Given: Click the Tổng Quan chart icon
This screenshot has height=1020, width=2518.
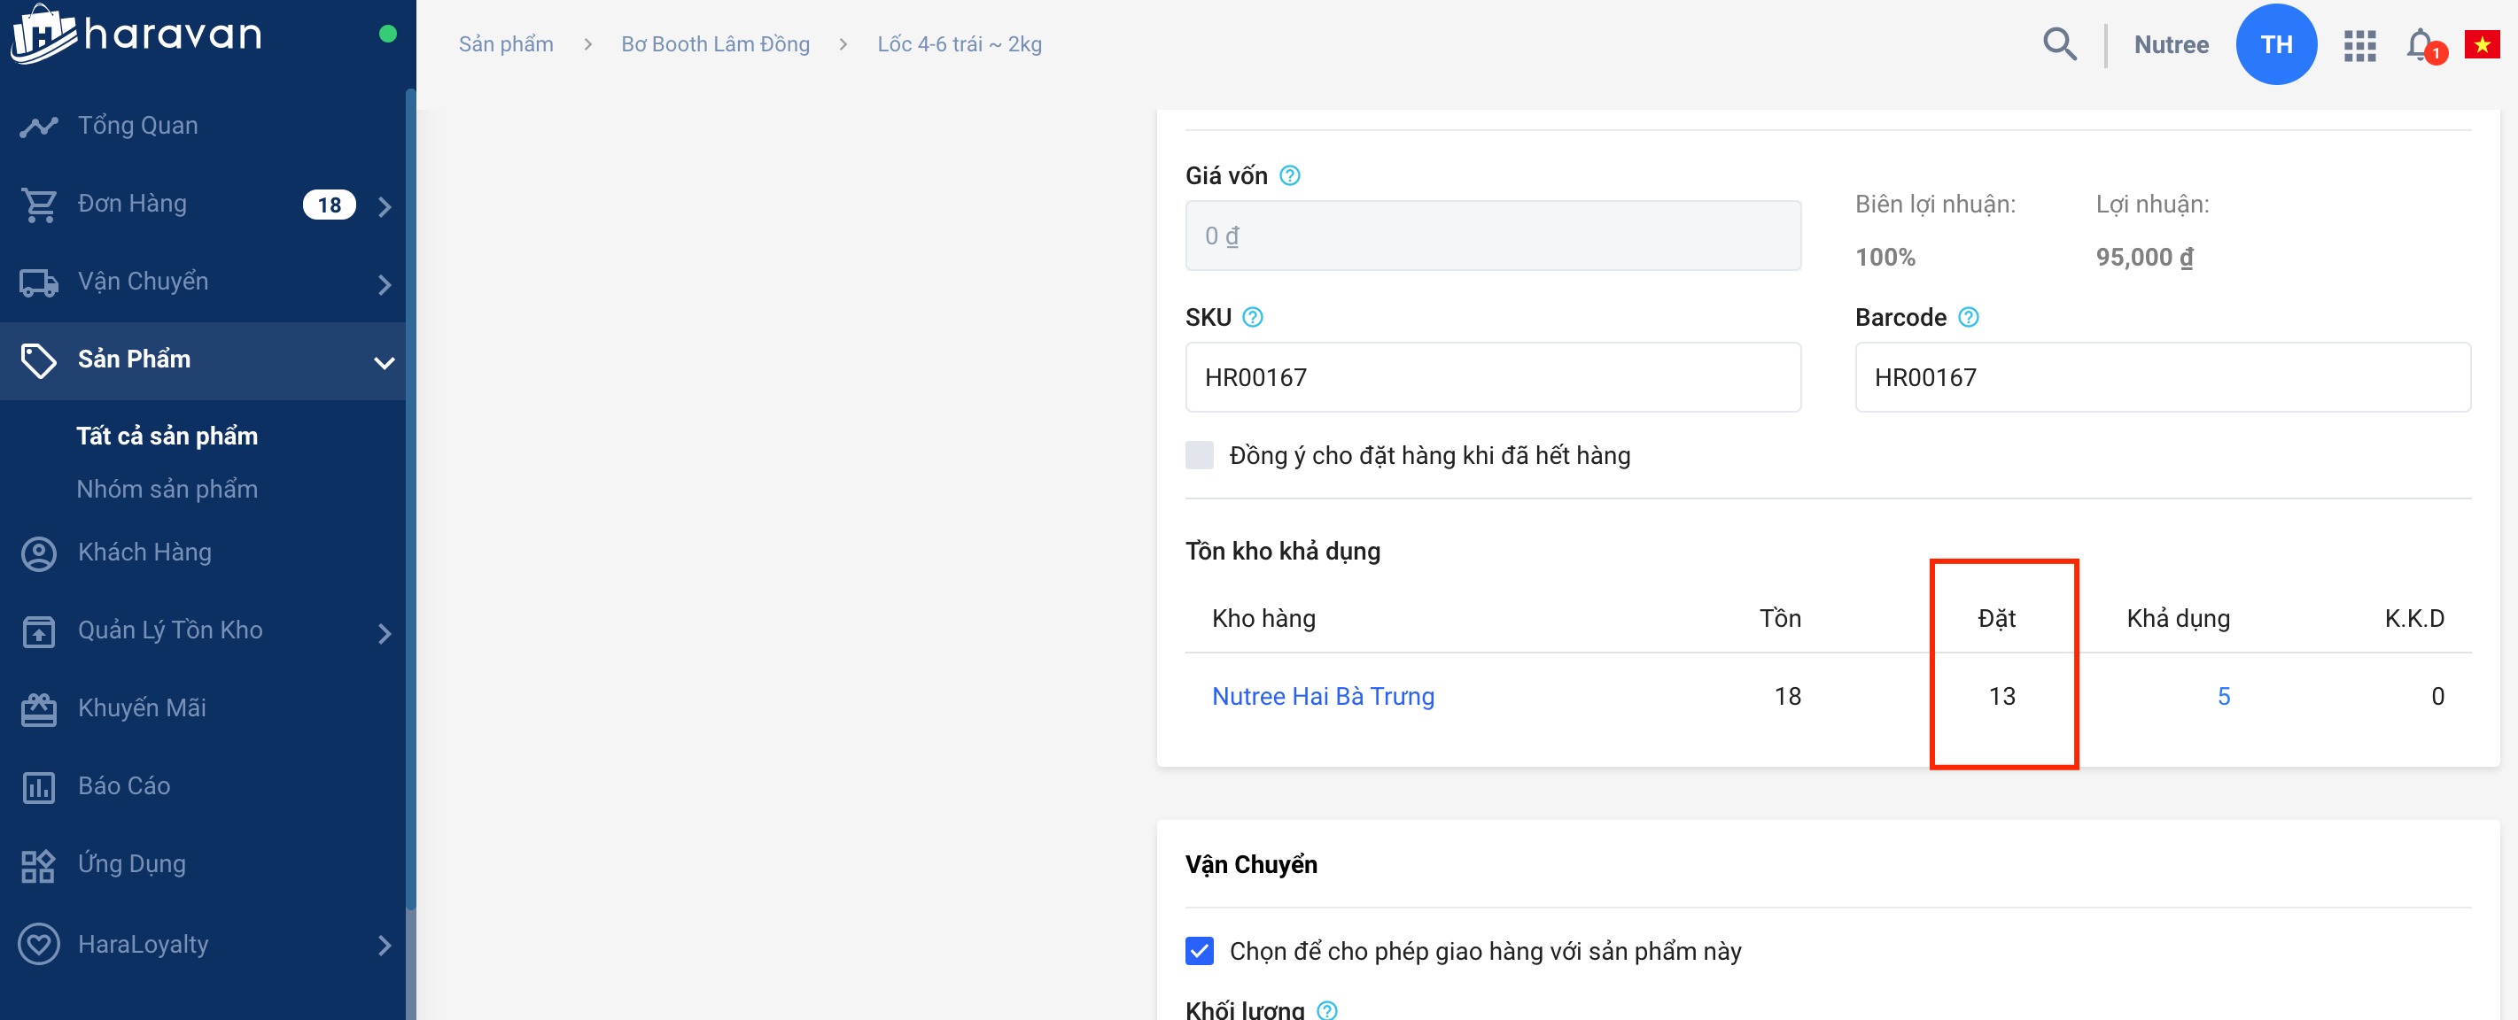Looking at the screenshot, I should (x=39, y=126).
